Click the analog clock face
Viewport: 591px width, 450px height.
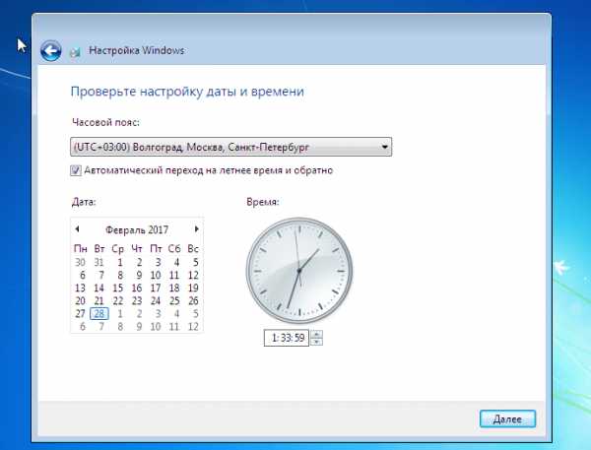(299, 270)
